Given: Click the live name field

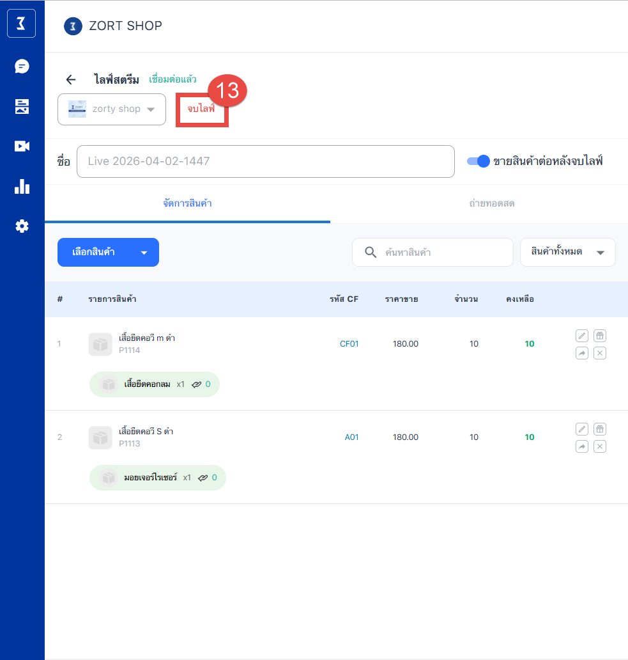Looking at the screenshot, I should pyautogui.click(x=265, y=161).
